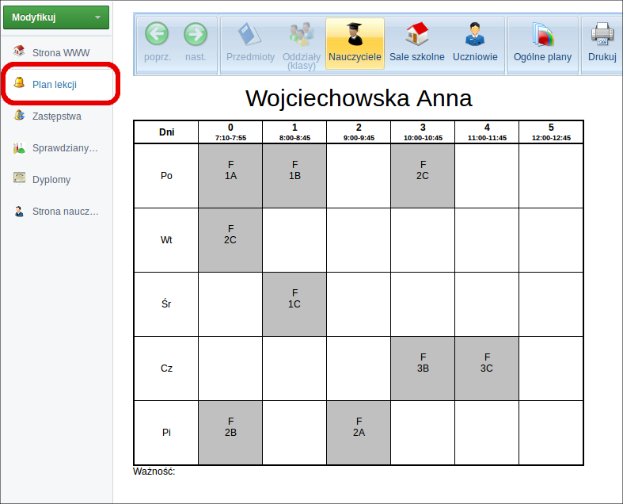Select Wednesday cell F 1C
623x504 pixels.
point(294,304)
